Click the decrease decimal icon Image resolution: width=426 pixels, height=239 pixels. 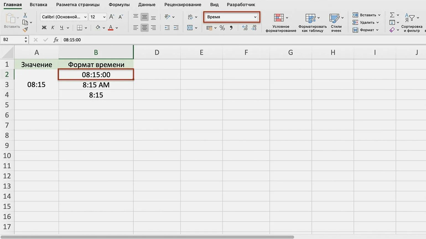(x=254, y=28)
